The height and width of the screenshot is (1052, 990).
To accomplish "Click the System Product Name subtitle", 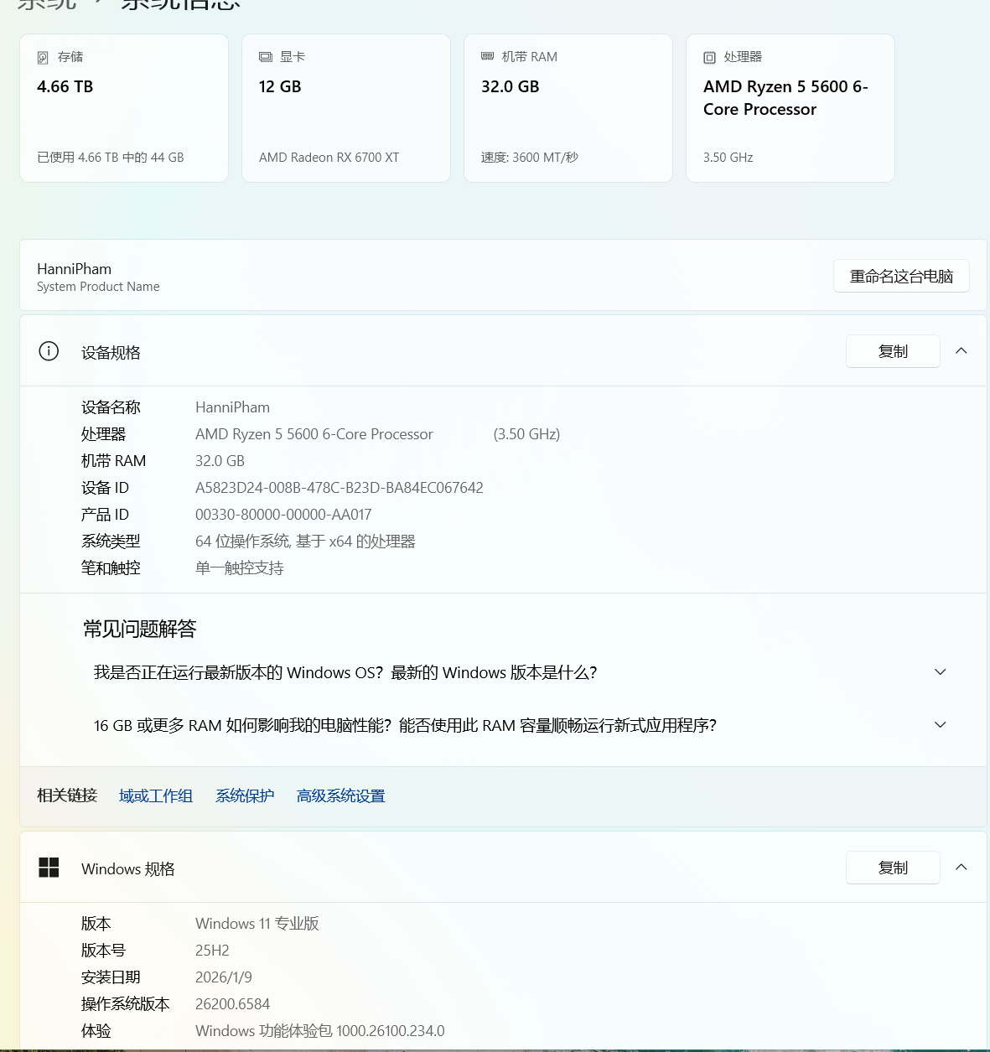I will (x=98, y=287).
